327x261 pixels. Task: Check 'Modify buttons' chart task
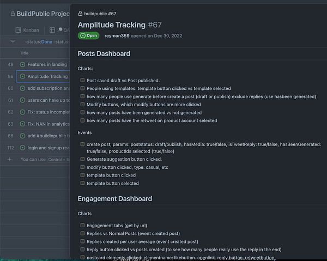coord(82,105)
